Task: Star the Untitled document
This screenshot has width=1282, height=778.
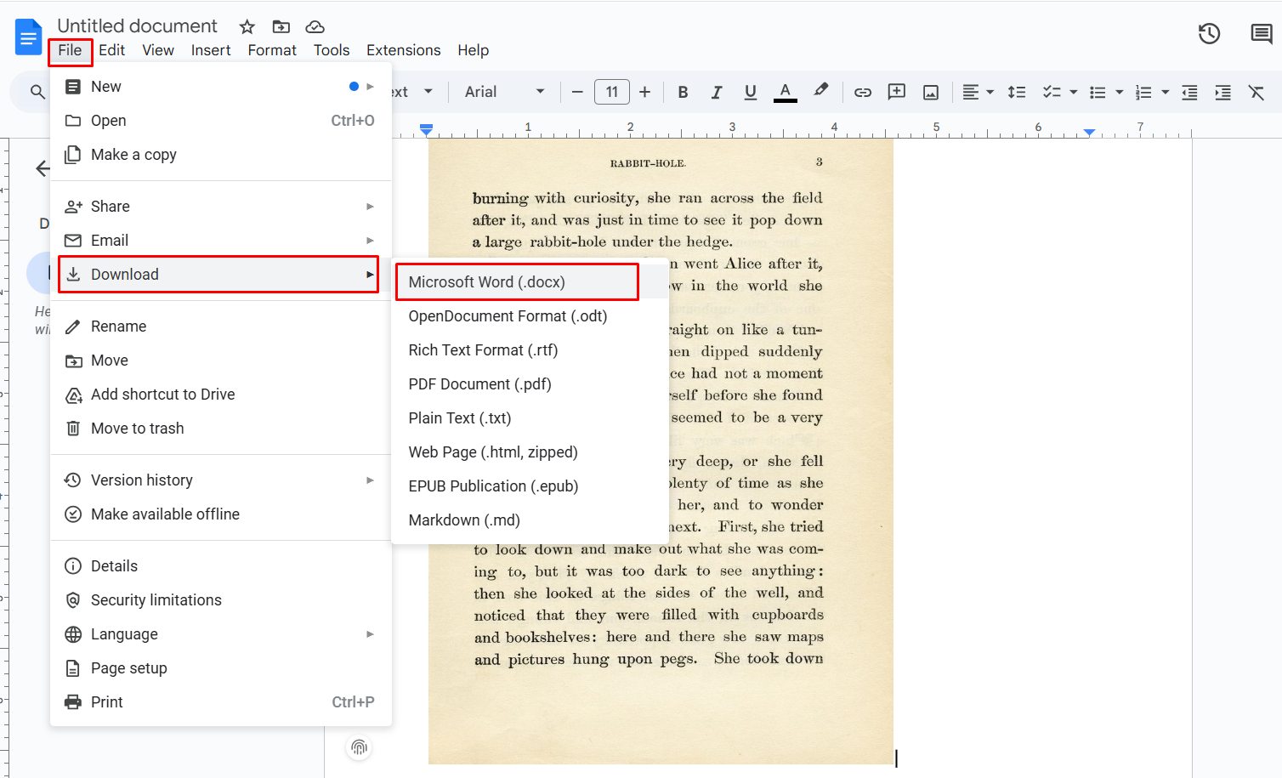Action: 247,26
